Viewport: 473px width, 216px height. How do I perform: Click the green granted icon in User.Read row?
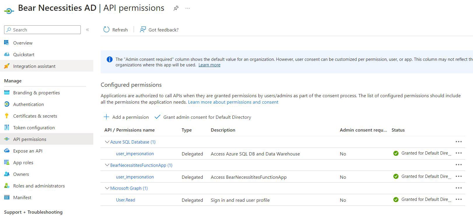coord(396,200)
